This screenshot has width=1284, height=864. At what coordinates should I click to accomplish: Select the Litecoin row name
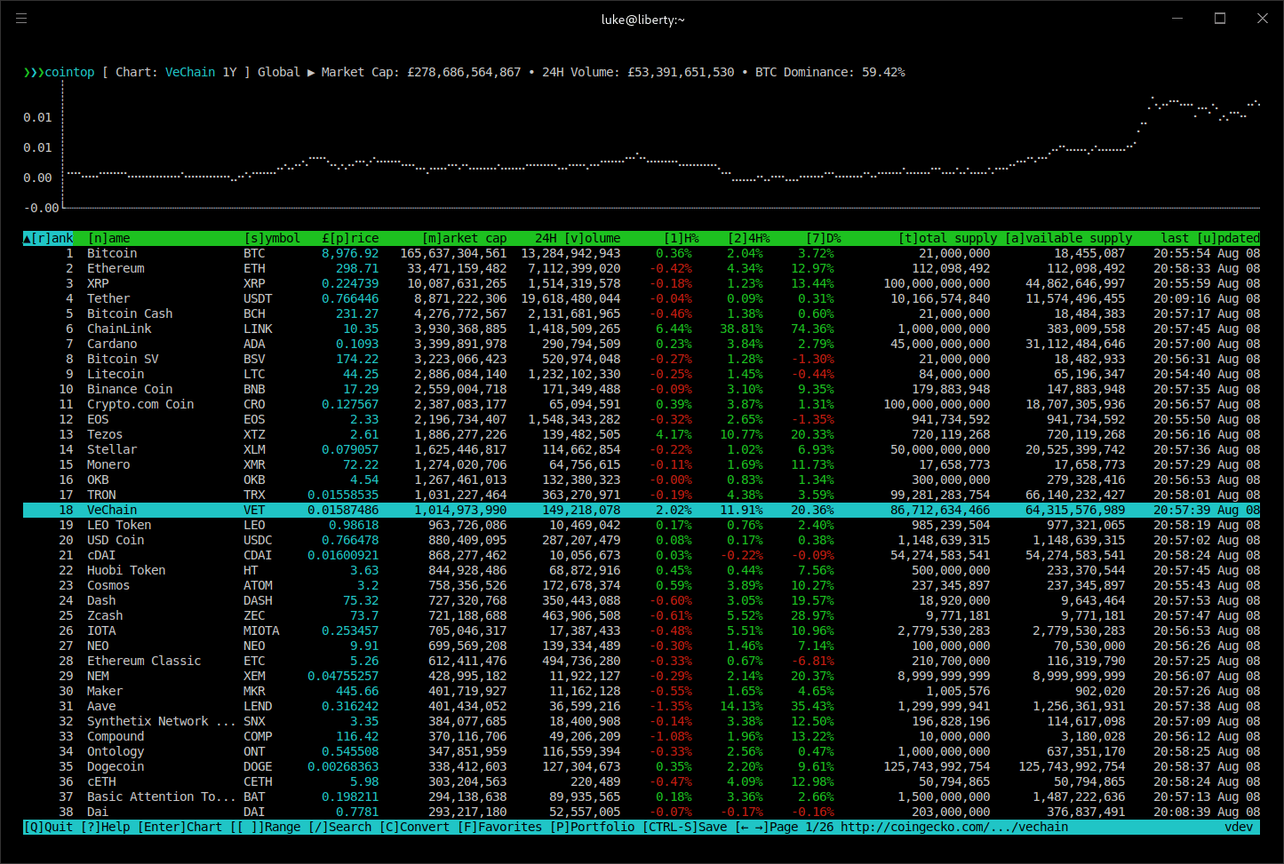click(116, 374)
